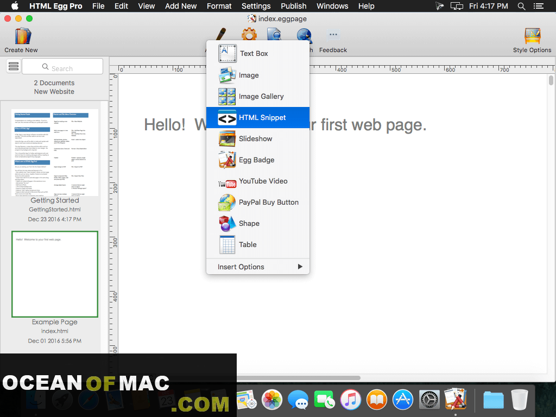Click the Spotlight search icon in menu bar
Viewport: 556px width, 417px height.
click(x=521, y=6)
